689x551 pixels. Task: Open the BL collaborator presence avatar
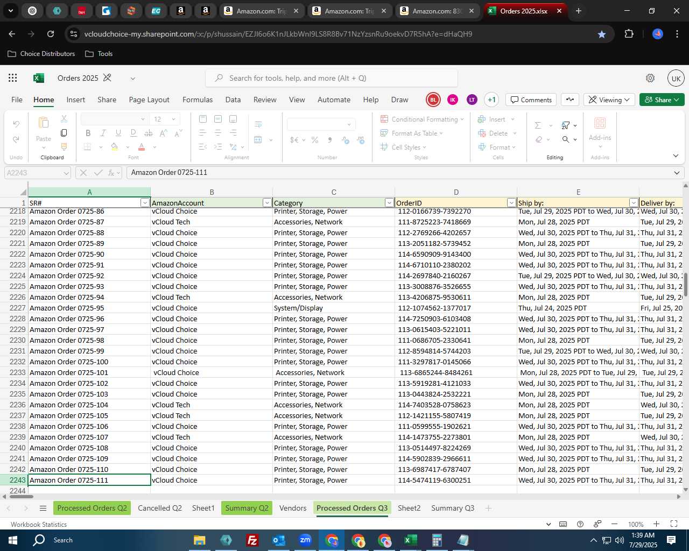tap(433, 100)
